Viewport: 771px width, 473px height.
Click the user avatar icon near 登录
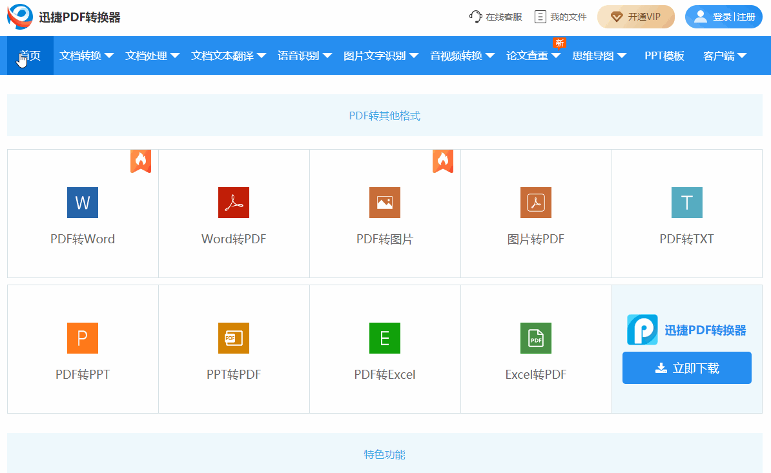pyautogui.click(x=700, y=17)
